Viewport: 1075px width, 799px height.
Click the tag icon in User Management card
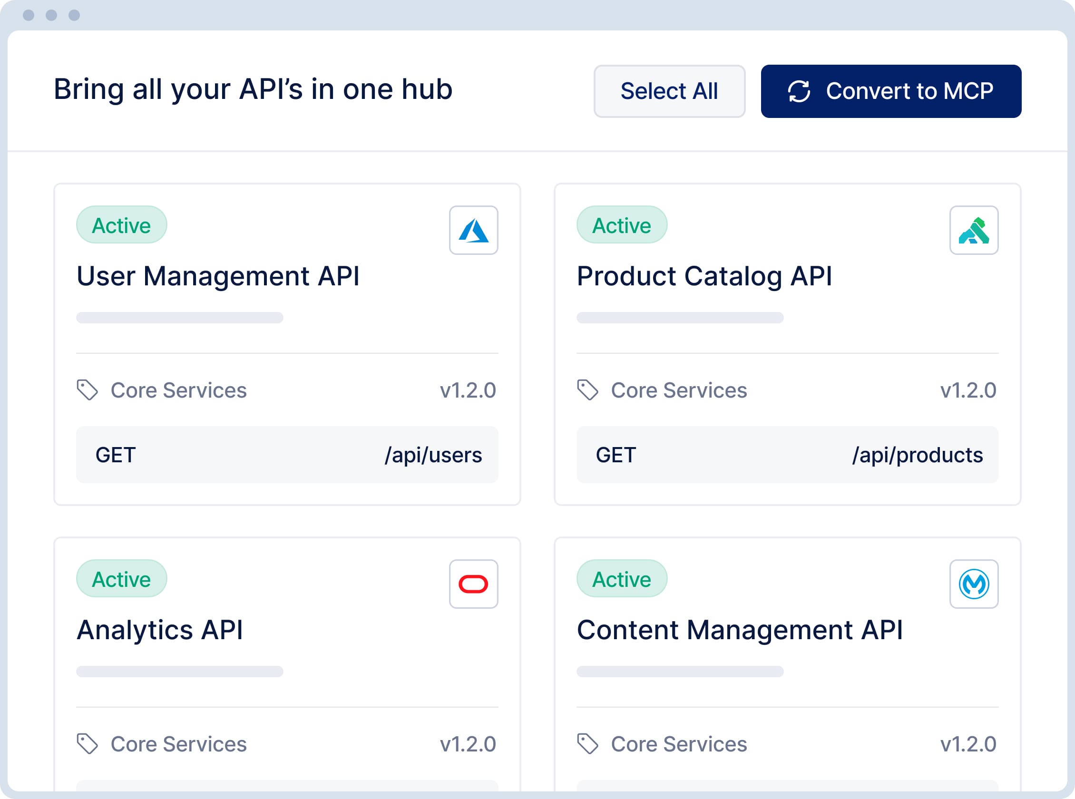coord(88,390)
